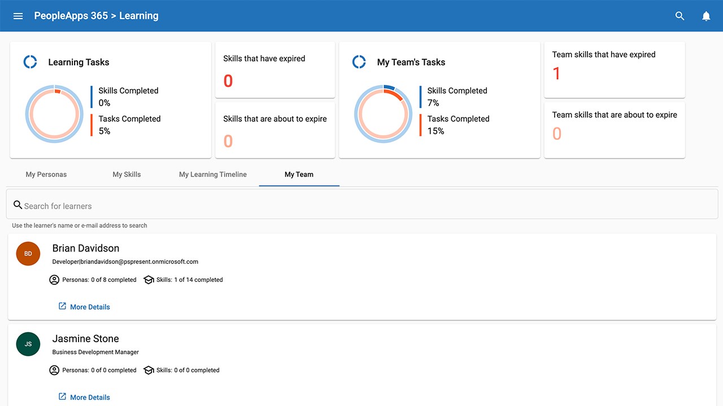Click the My Team's Tasks donut chart
Viewport: 723px width, 406px height.
(383, 114)
